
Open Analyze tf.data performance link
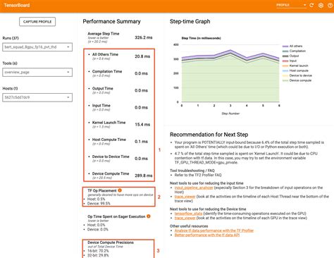click(x=214, y=231)
